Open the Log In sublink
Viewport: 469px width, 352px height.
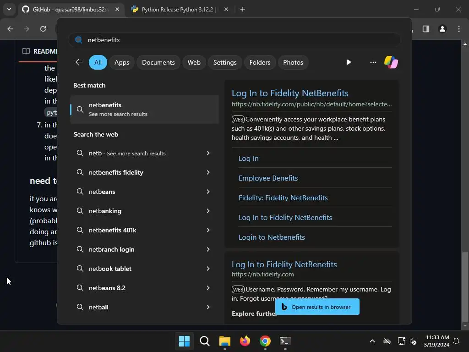click(x=249, y=158)
